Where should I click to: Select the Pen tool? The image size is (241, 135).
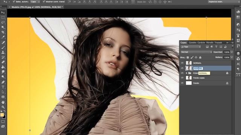(3, 82)
